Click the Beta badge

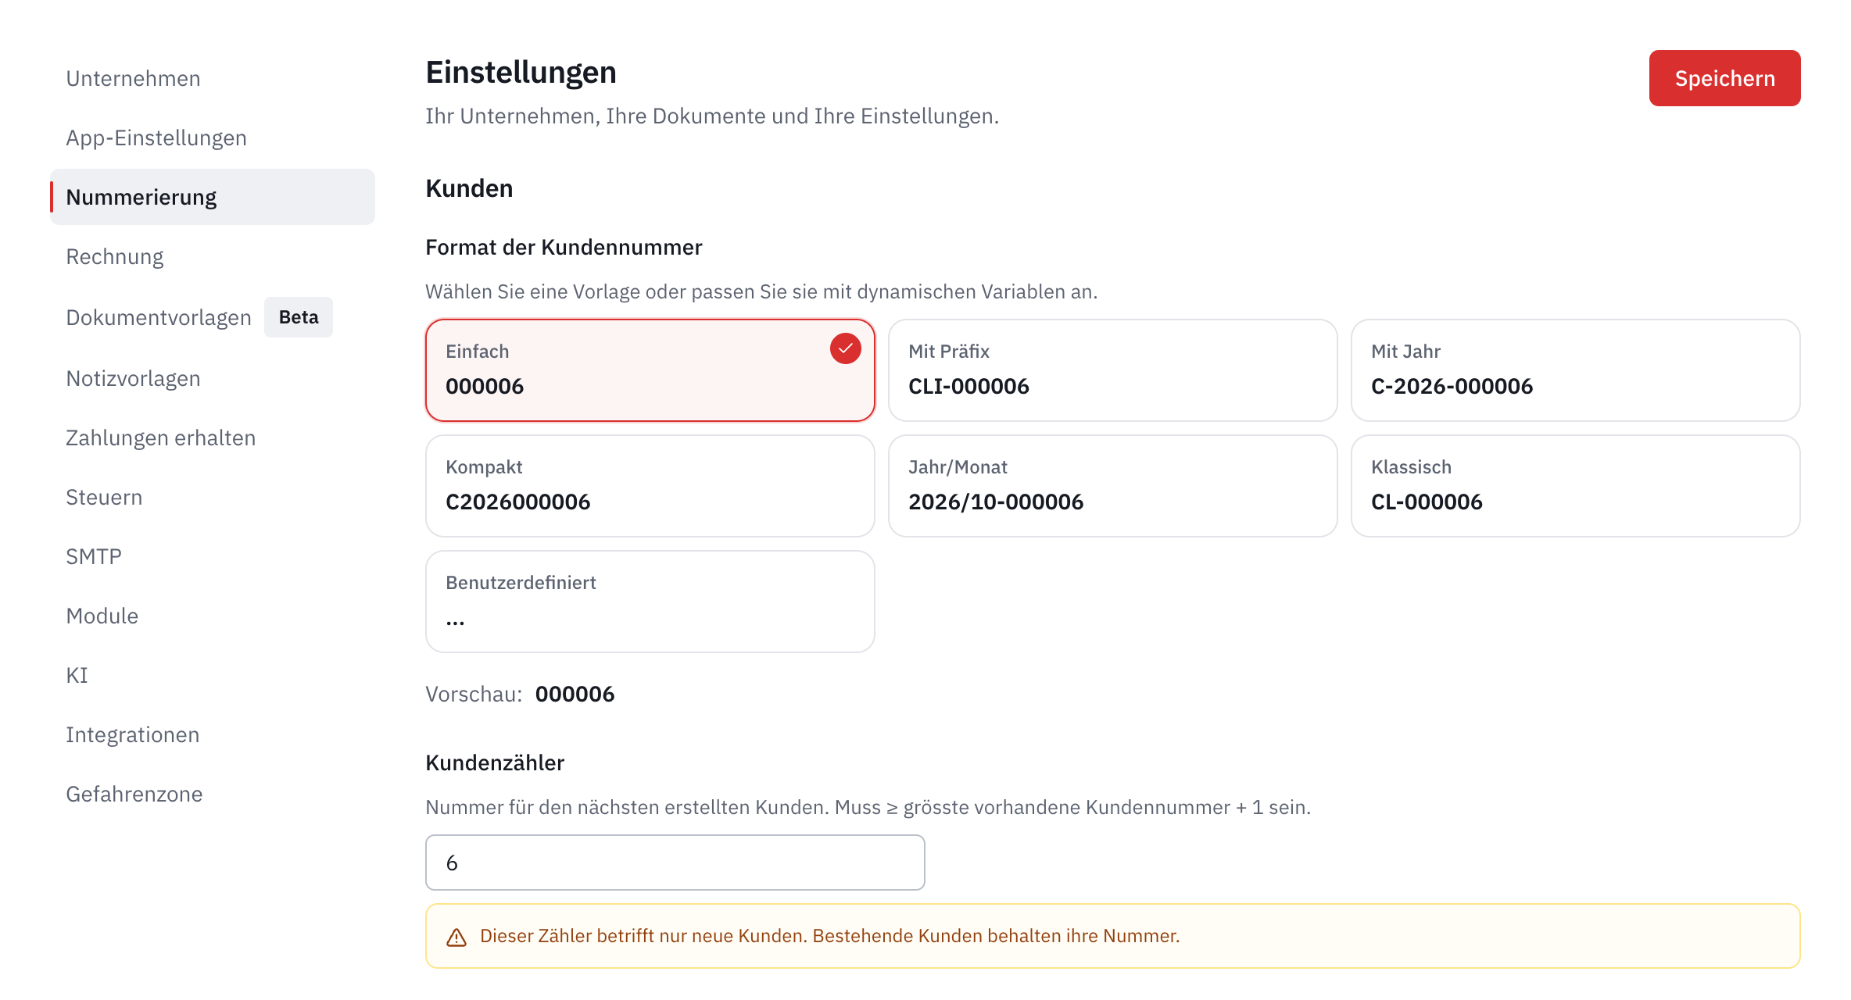click(299, 317)
